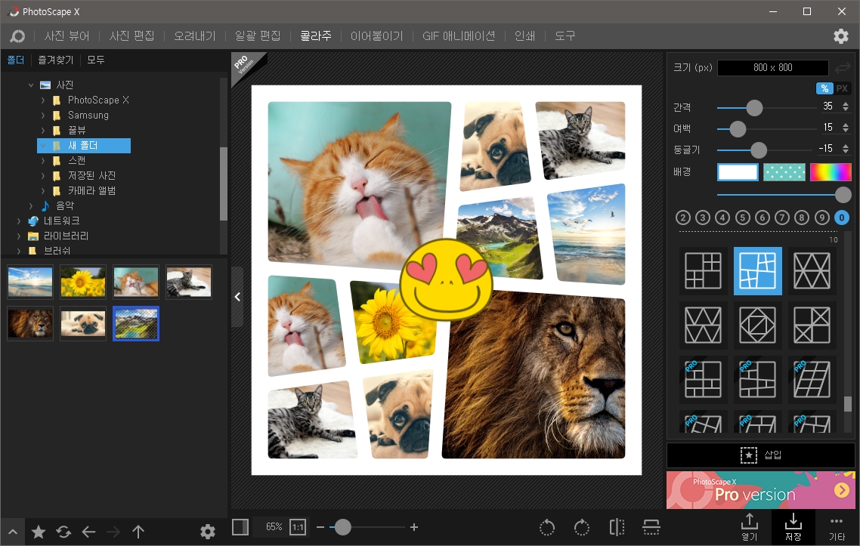Switch size unit to percent
This screenshot has height=546, width=860.
point(824,88)
